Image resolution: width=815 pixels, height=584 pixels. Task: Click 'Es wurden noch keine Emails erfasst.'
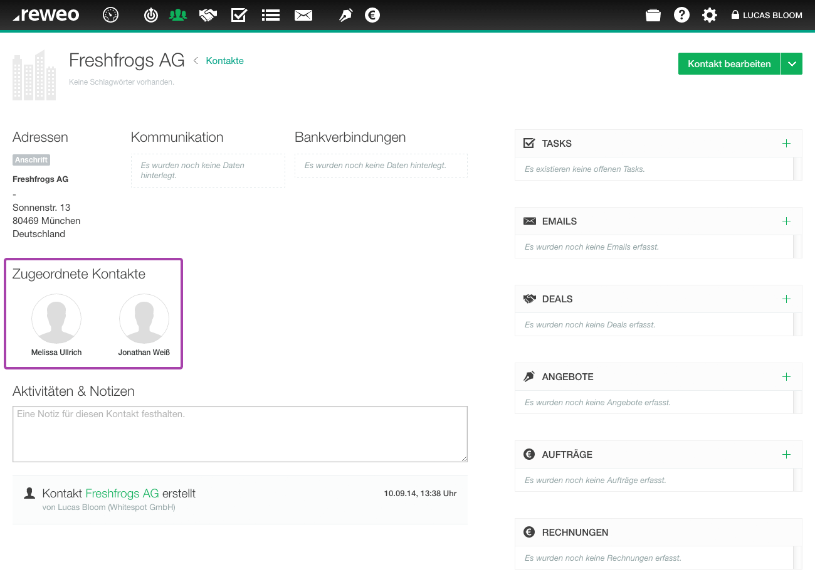point(592,247)
